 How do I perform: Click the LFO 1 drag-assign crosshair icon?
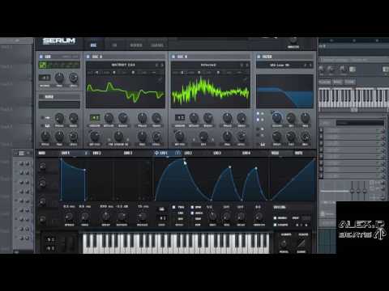(x=156, y=153)
